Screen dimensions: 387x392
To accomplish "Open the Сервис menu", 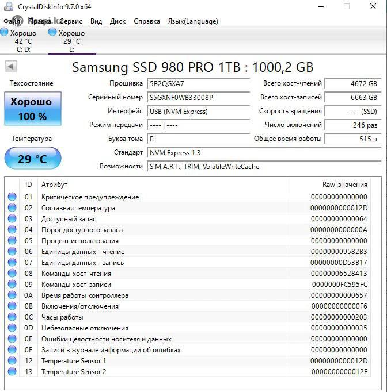I will pos(70,21).
